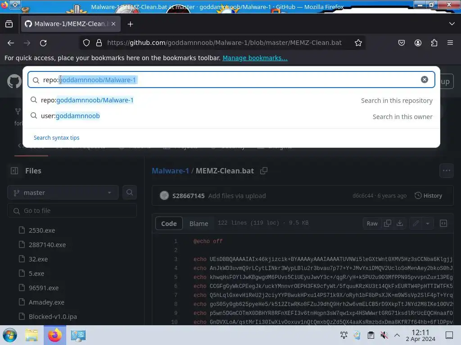Viewport: 461px width, 345px height.
Task: Focus the Go to file field
Action: 72,211
